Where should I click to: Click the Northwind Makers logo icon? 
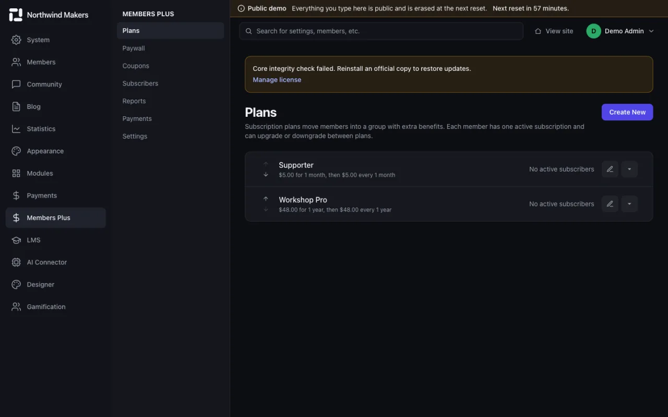16,15
